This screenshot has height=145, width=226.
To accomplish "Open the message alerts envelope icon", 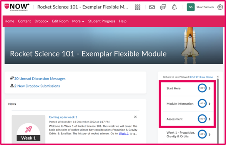I will (x=152, y=7).
